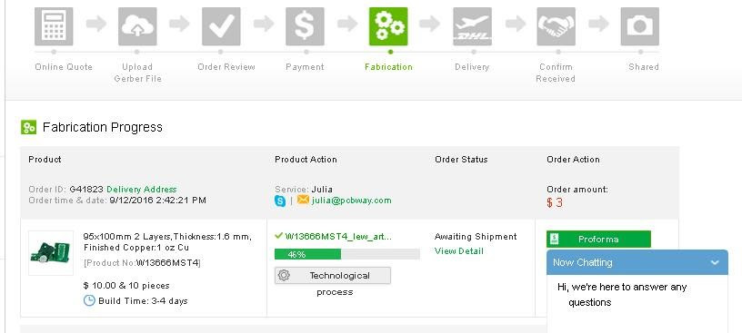Image resolution: width=742 pixels, height=333 pixels.
Task: Collapse the Now Chatting window chevron
Action: coord(715,262)
